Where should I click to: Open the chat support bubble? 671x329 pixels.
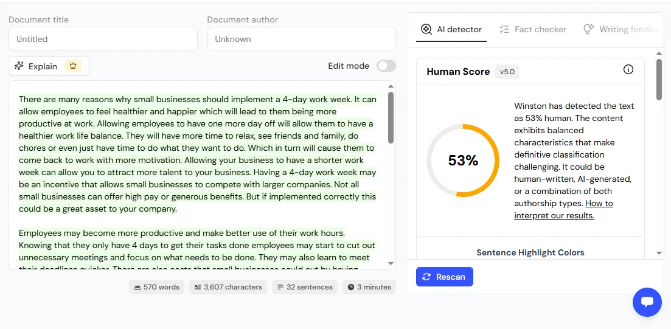pos(647,302)
